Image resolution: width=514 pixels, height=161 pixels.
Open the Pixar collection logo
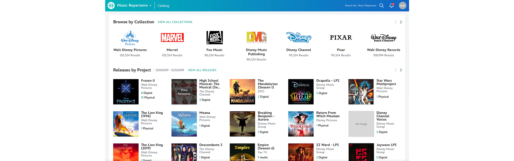(341, 38)
